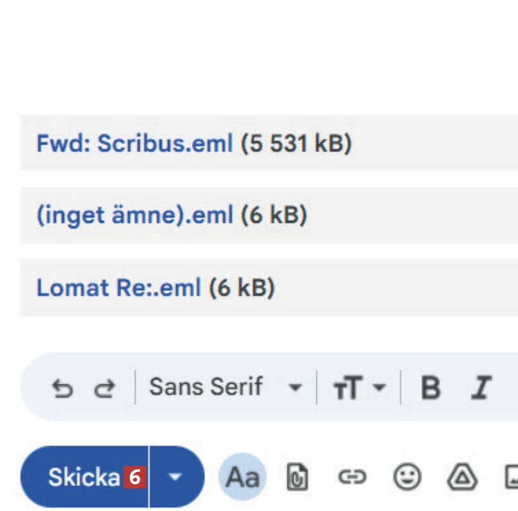Toggle the Aa formatting options bar
Image resolution: width=518 pixels, height=511 pixels.
pos(242,478)
